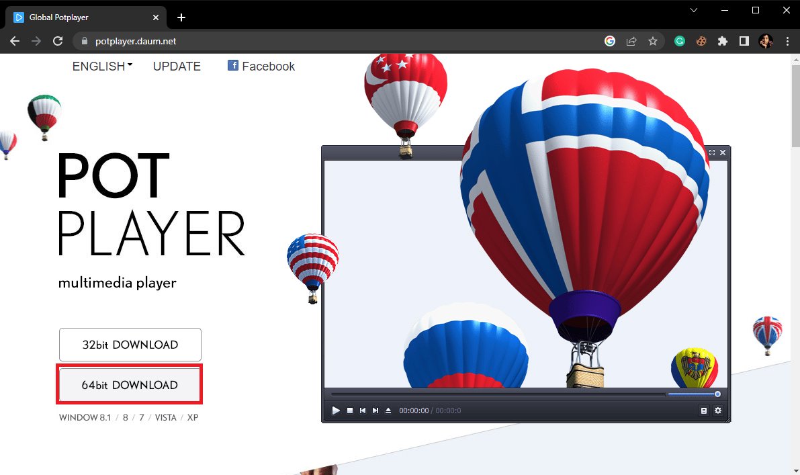The image size is (800, 475).
Task: Click the 'XP' text
Action: tap(193, 417)
